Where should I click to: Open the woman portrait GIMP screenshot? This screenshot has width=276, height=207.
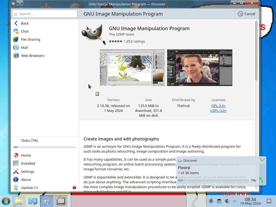coord(200,68)
